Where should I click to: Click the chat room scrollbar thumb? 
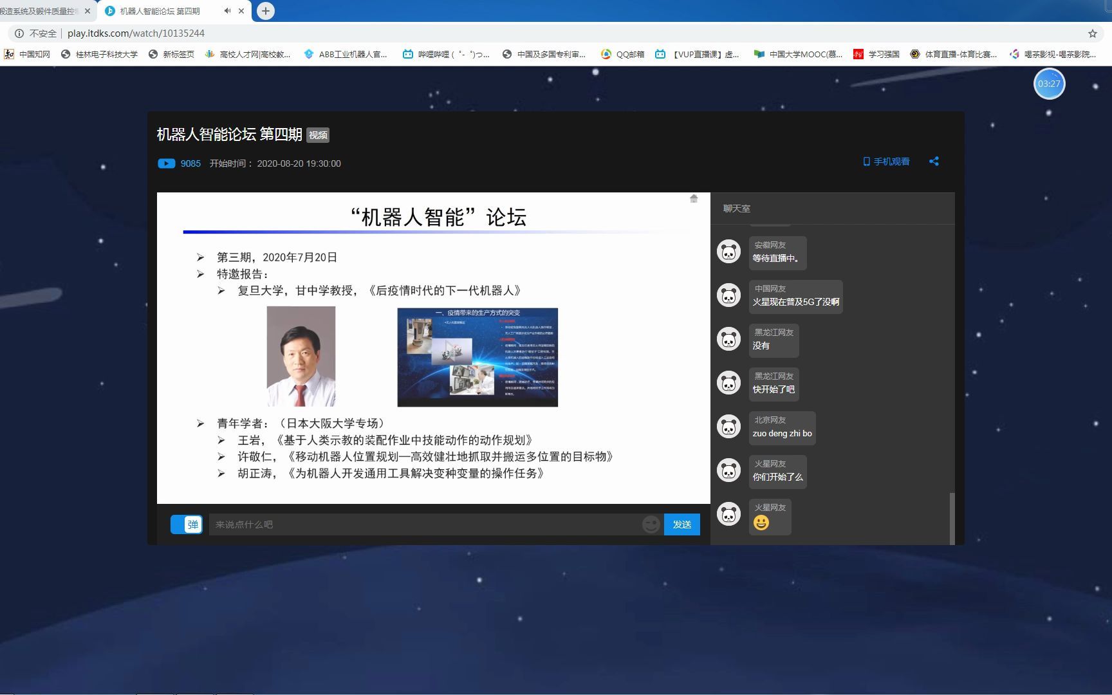(x=952, y=519)
